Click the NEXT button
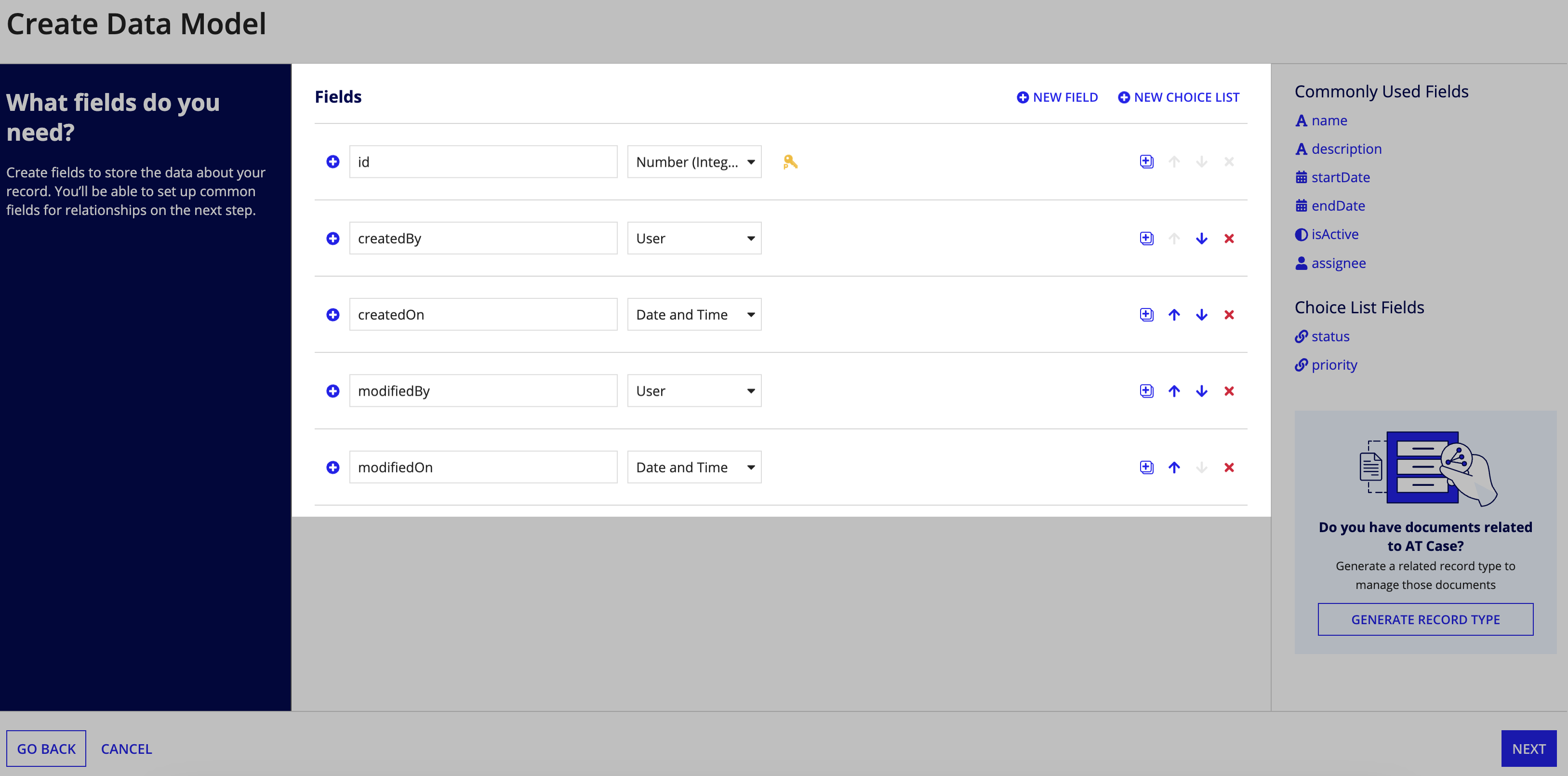Image resolution: width=1568 pixels, height=776 pixels. (x=1528, y=749)
